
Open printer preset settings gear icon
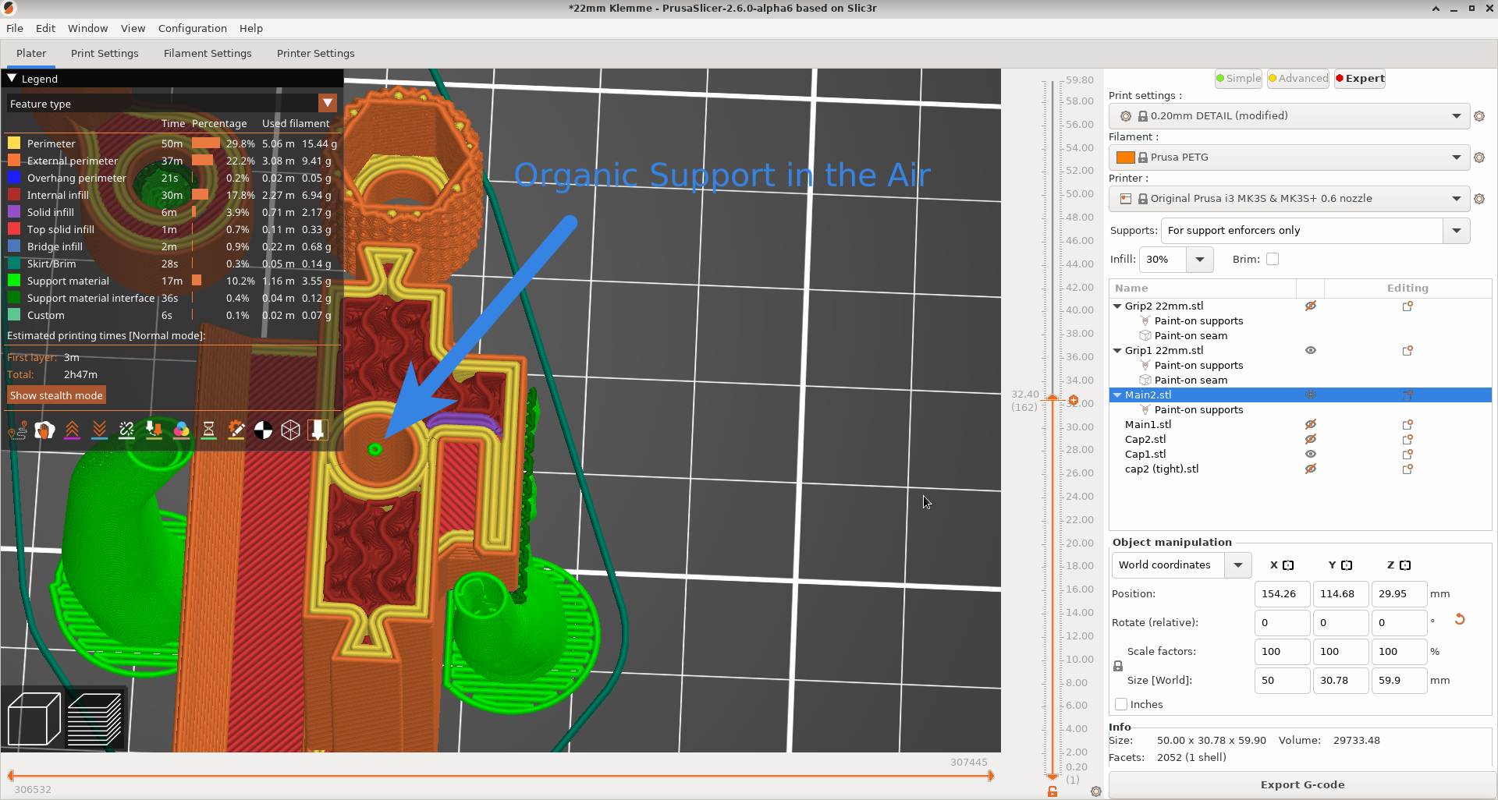click(1478, 199)
